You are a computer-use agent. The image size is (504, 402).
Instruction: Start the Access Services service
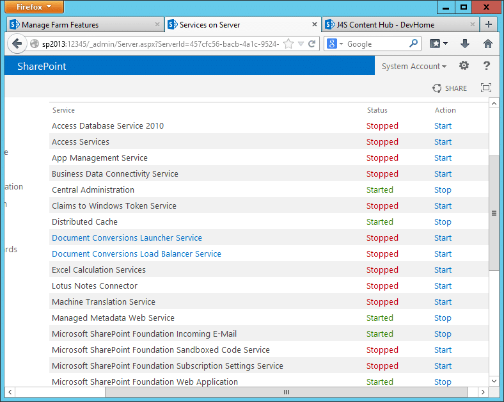click(x=443, y=142)
